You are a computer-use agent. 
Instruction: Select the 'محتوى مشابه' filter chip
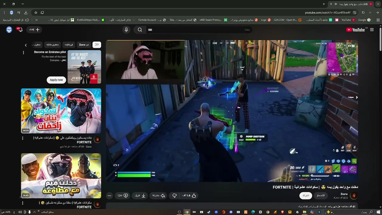coord(53,44)
